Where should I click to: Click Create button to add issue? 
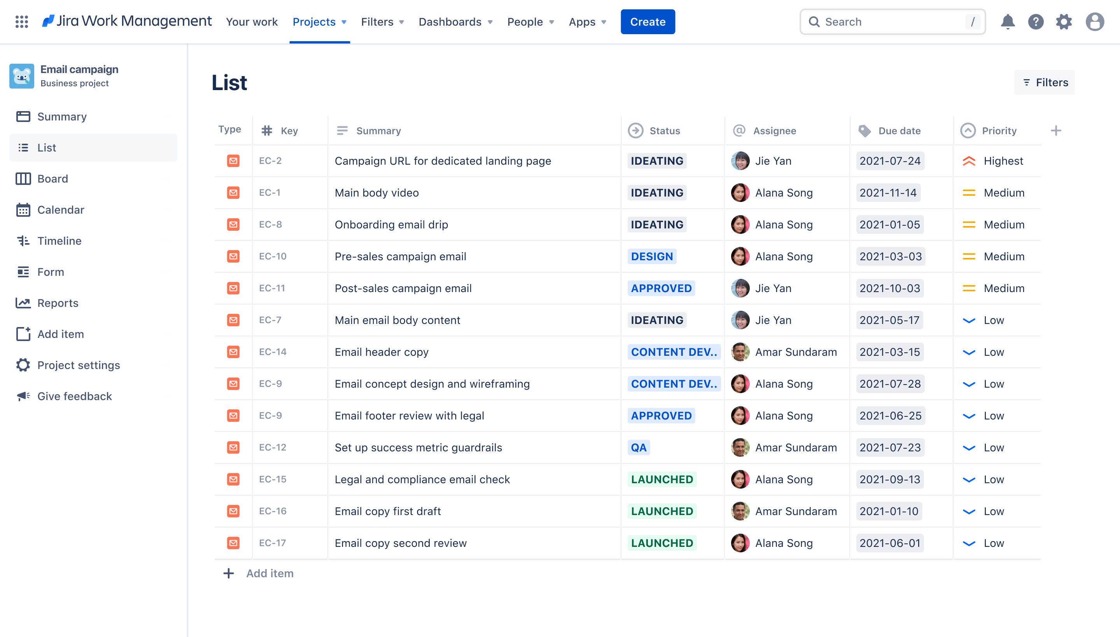[x=647, y=21]
